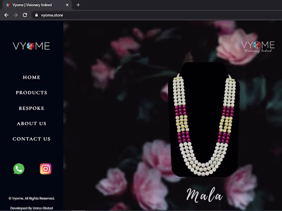Click the Developed By Unico Global link
282x211 pixels.
coord(31,208)
